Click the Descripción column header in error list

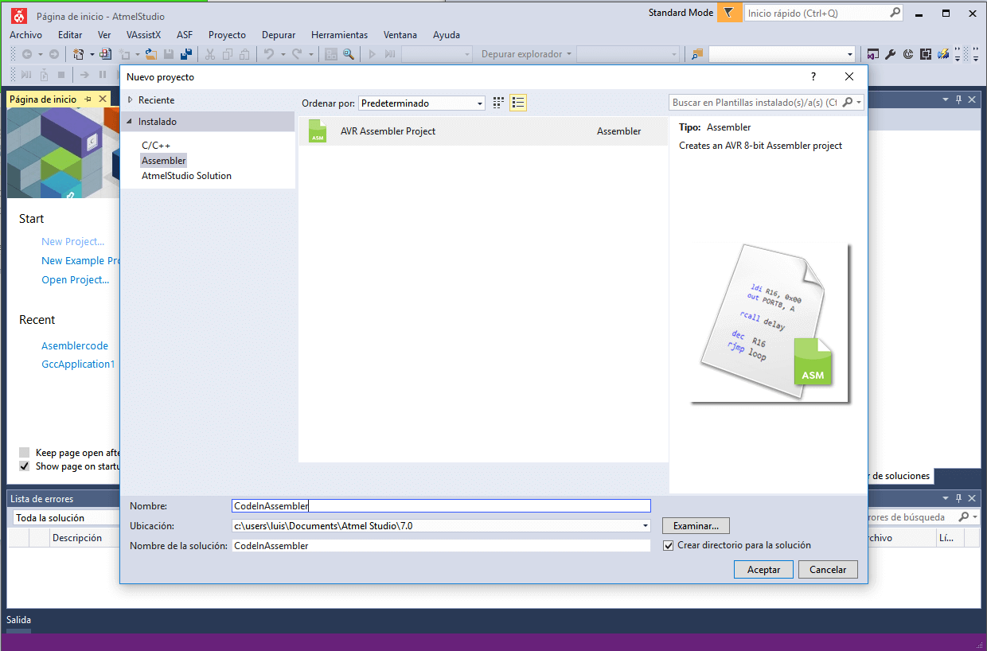click(x=77, y=538)
